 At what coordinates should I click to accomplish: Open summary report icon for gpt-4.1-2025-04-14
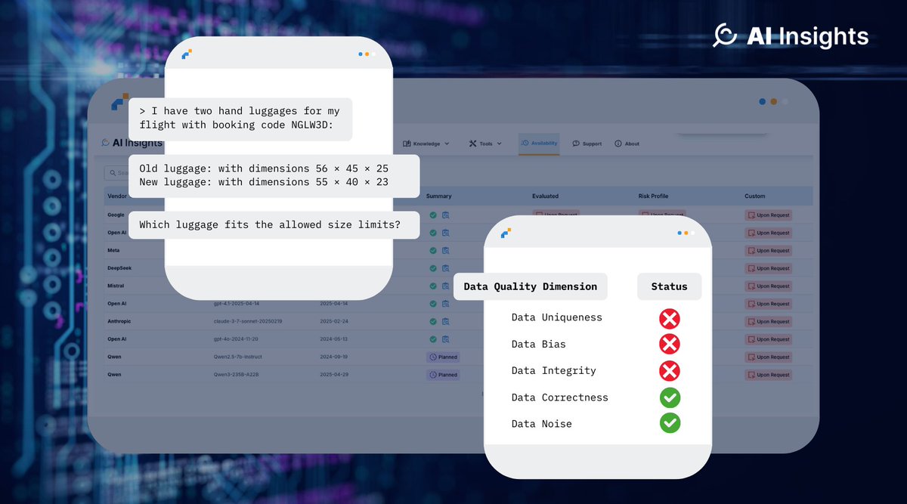coord(446,304)
